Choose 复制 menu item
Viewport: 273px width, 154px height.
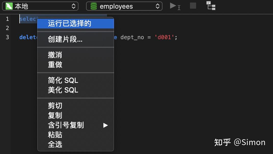[55, 115]
